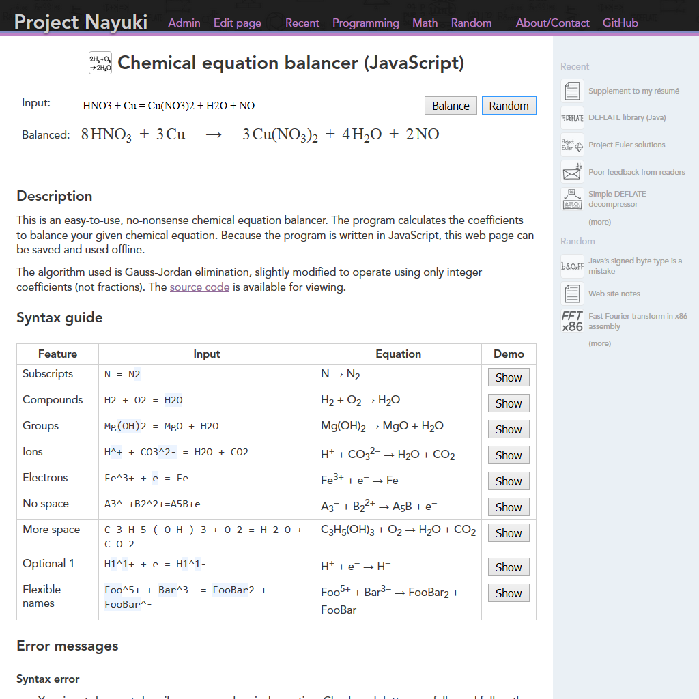The image size is (699, 699).
Task: Click the Recent sidebar heading
Action: coord(575,66)
